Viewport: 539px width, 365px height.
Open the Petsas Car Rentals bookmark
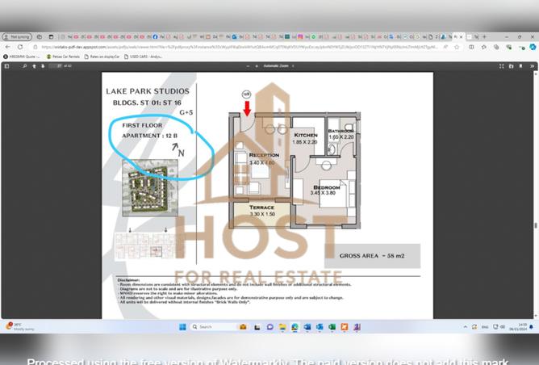(63, 57)
